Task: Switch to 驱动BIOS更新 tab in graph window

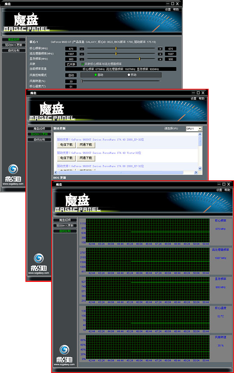Action: 65,225
